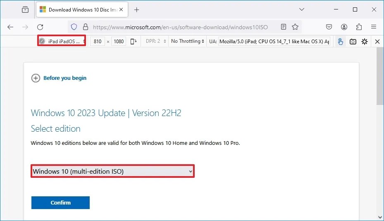Edit the viewport width field 810
This screenshot has width=384, height=221.
(98, 42)
